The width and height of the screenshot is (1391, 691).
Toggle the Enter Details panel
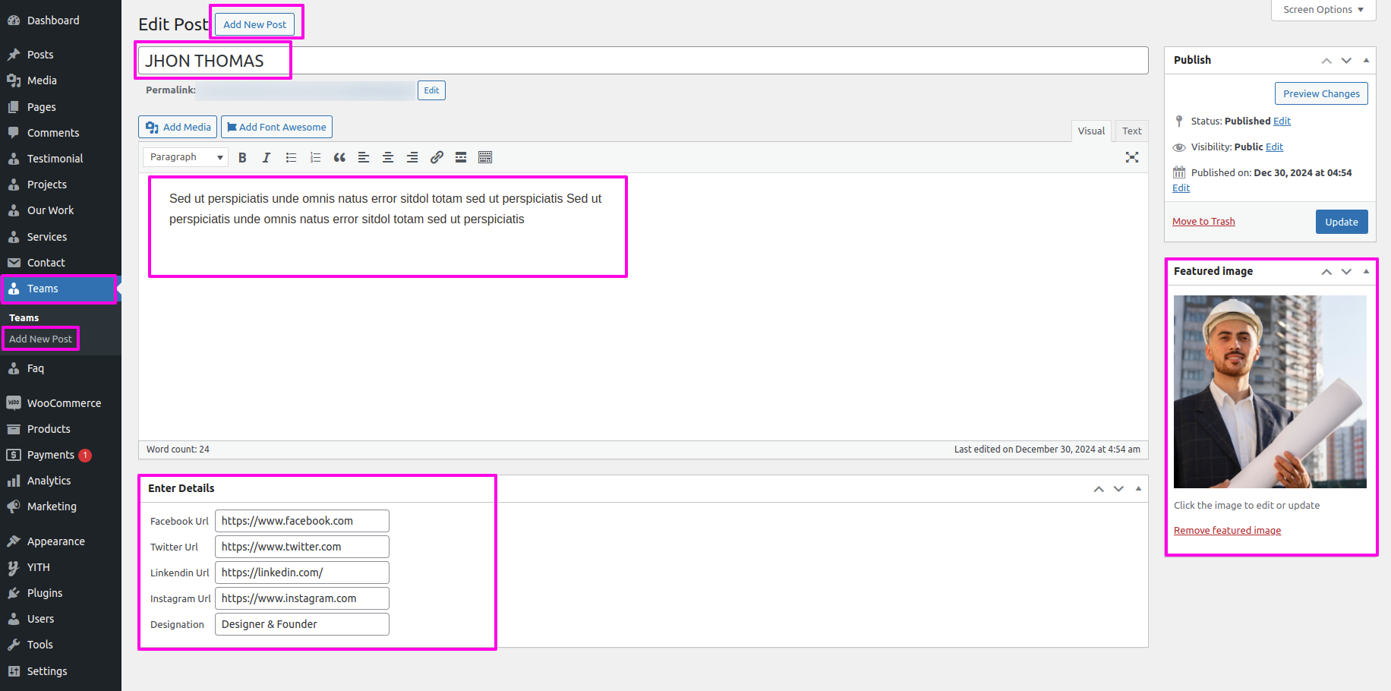pyautogui.click(x=1138, y=488)
